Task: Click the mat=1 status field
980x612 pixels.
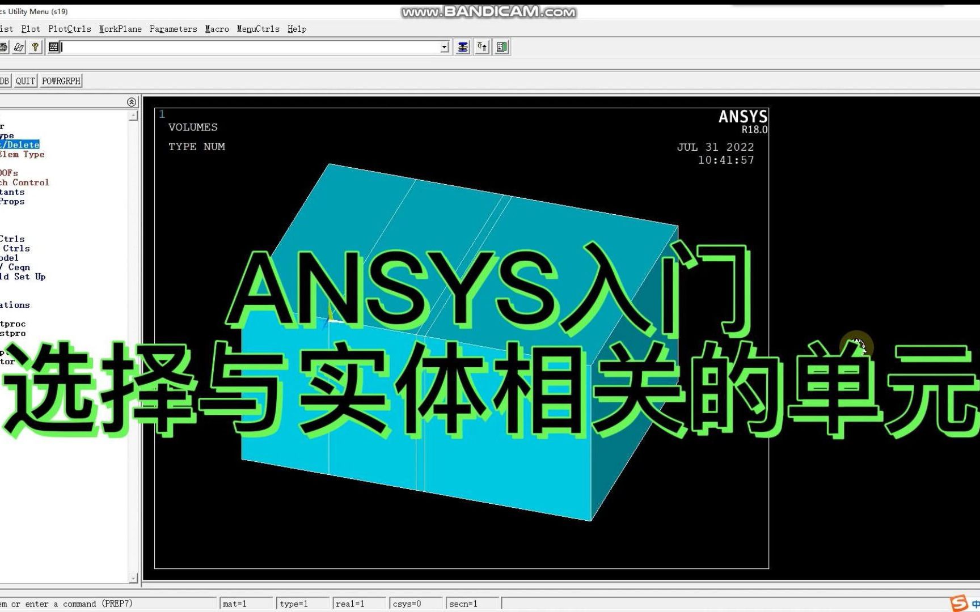Action: pos(246,604)
